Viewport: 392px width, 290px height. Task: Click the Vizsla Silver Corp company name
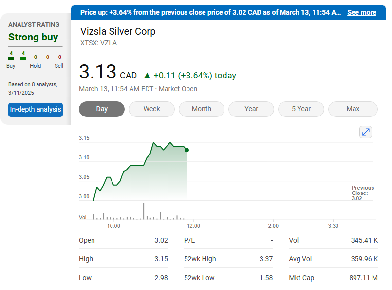pyautogui.click(x=118, y=32)
